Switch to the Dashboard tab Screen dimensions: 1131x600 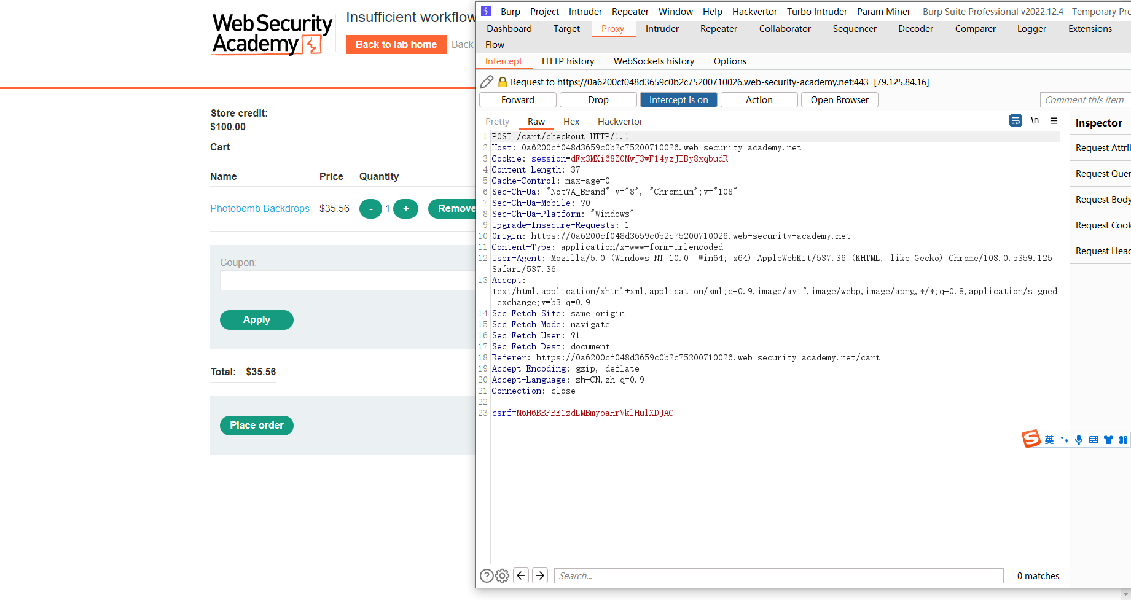[509, 29]
